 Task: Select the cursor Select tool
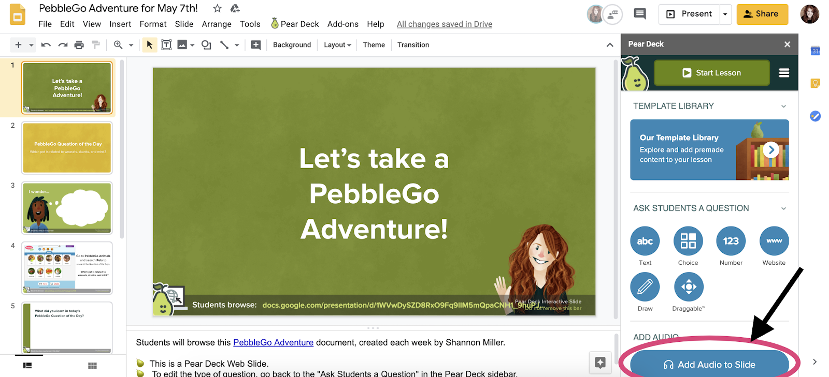[149, 45]
